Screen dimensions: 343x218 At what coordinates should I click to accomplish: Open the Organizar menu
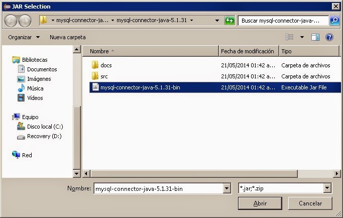coord(24,37)
